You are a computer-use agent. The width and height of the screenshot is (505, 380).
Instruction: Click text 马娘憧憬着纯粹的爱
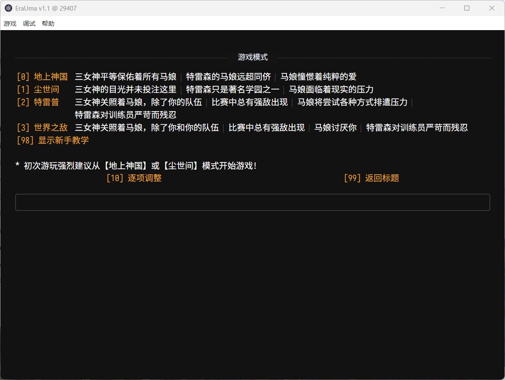click(x=318, y=77)
